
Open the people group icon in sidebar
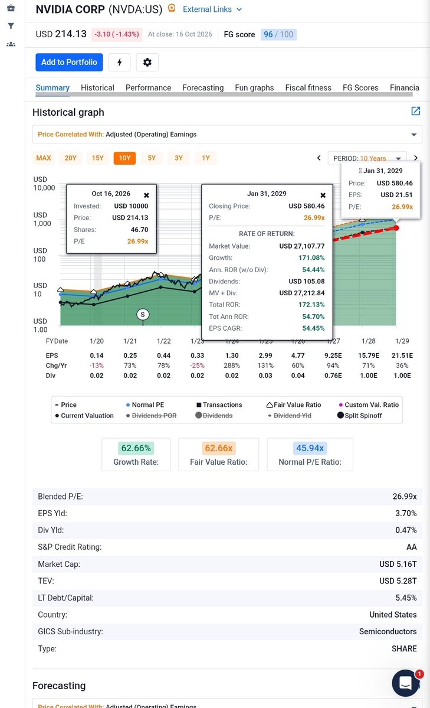point(11,44)
